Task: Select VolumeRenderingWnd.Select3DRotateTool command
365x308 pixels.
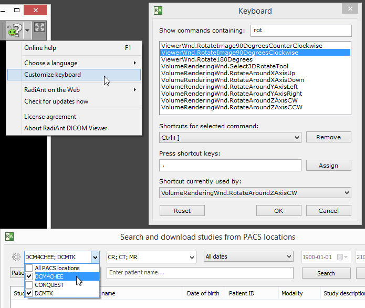Action: 255,66
